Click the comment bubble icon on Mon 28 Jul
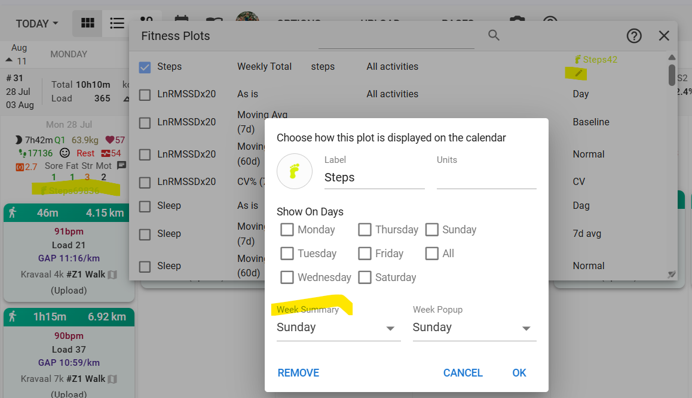This screenshot has width=692, height=398. click(x=121, y=165)
